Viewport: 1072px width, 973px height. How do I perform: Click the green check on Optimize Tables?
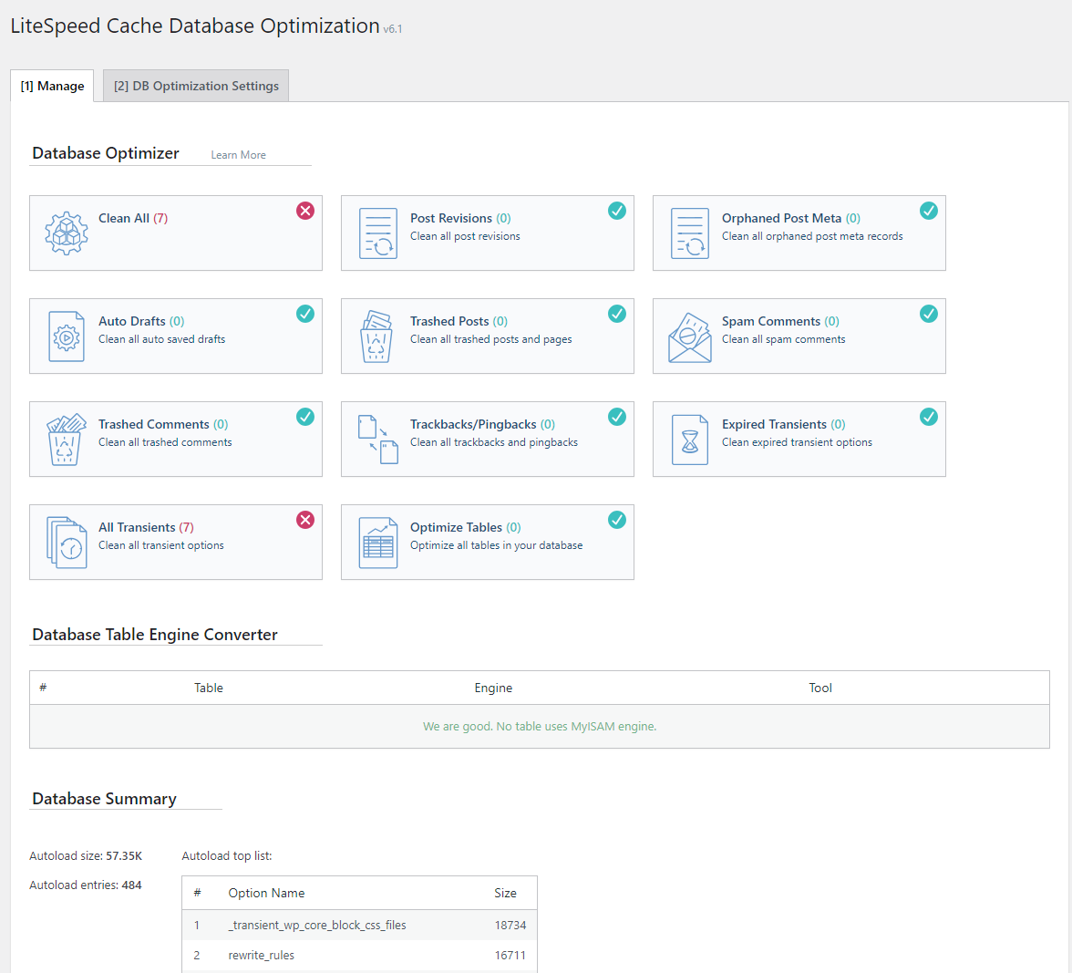tap(617, 520)
